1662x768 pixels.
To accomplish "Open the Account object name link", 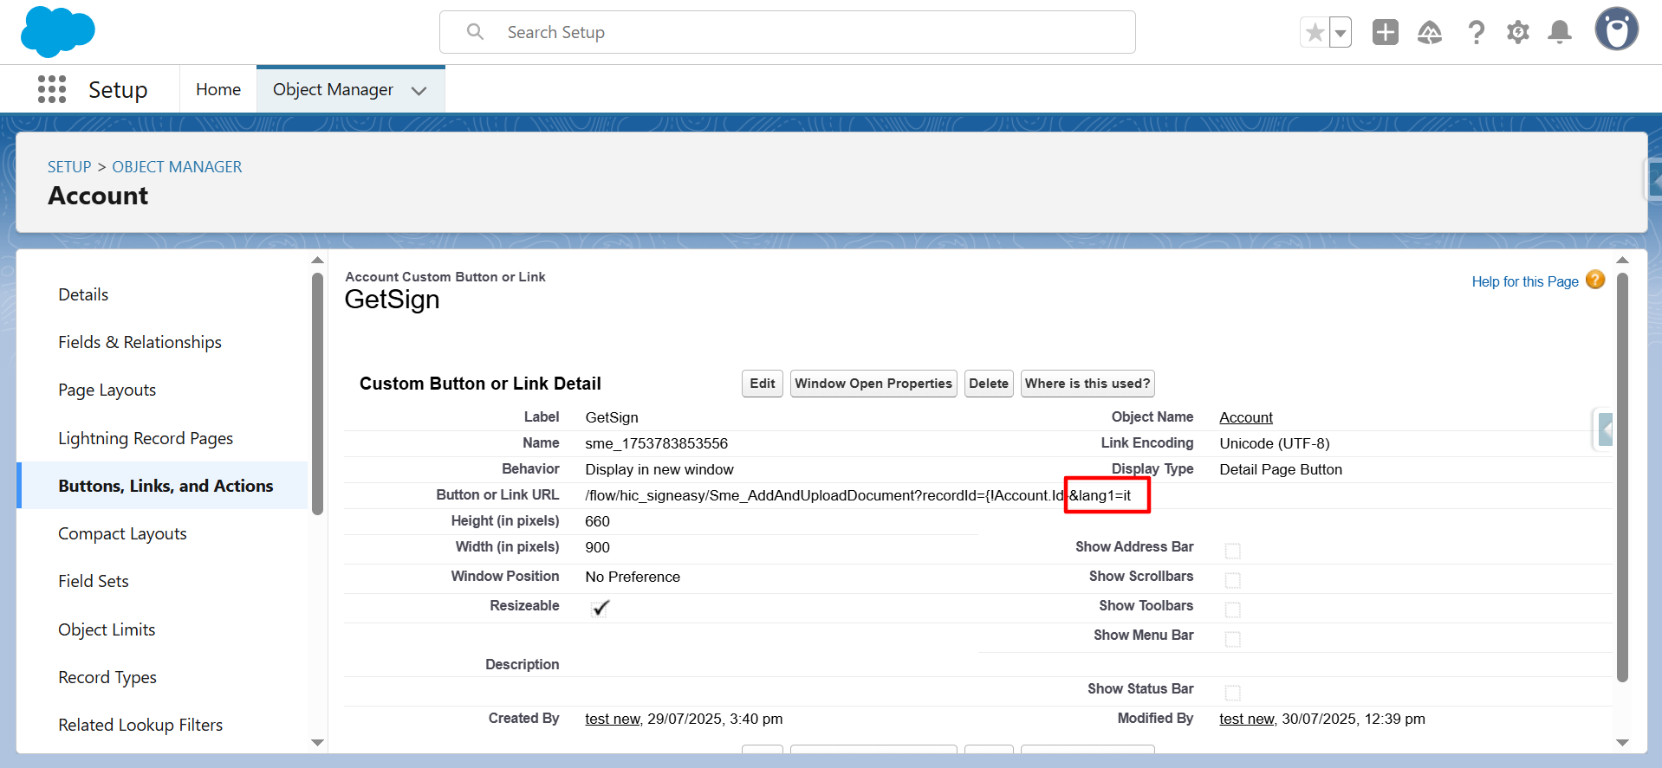I will tap(1246, 417).
